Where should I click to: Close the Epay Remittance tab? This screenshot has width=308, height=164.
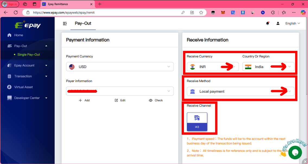tap(91, 4)
